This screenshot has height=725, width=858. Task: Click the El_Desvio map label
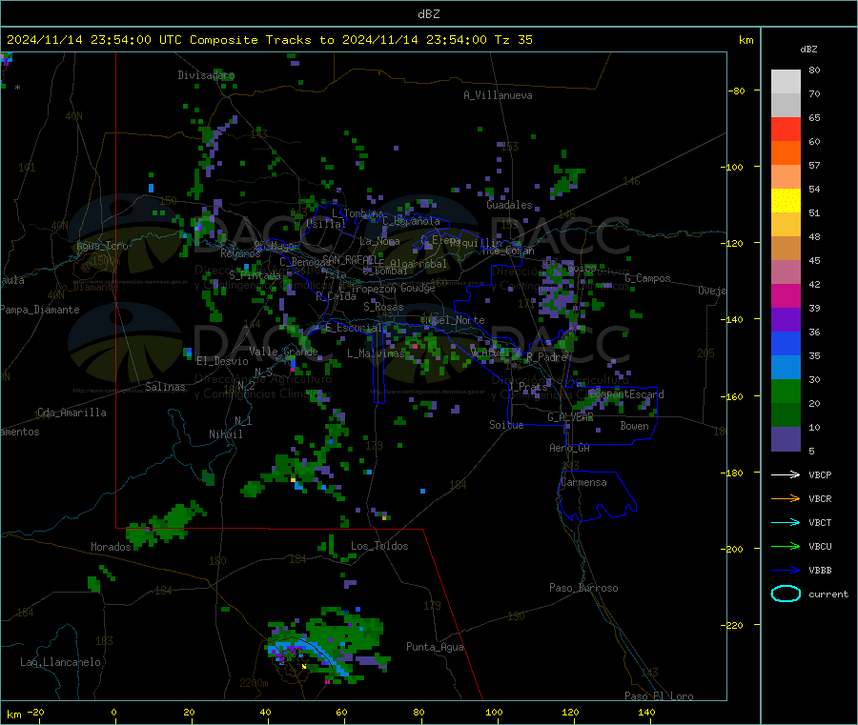pyautogui.click(x=222, y=361)
